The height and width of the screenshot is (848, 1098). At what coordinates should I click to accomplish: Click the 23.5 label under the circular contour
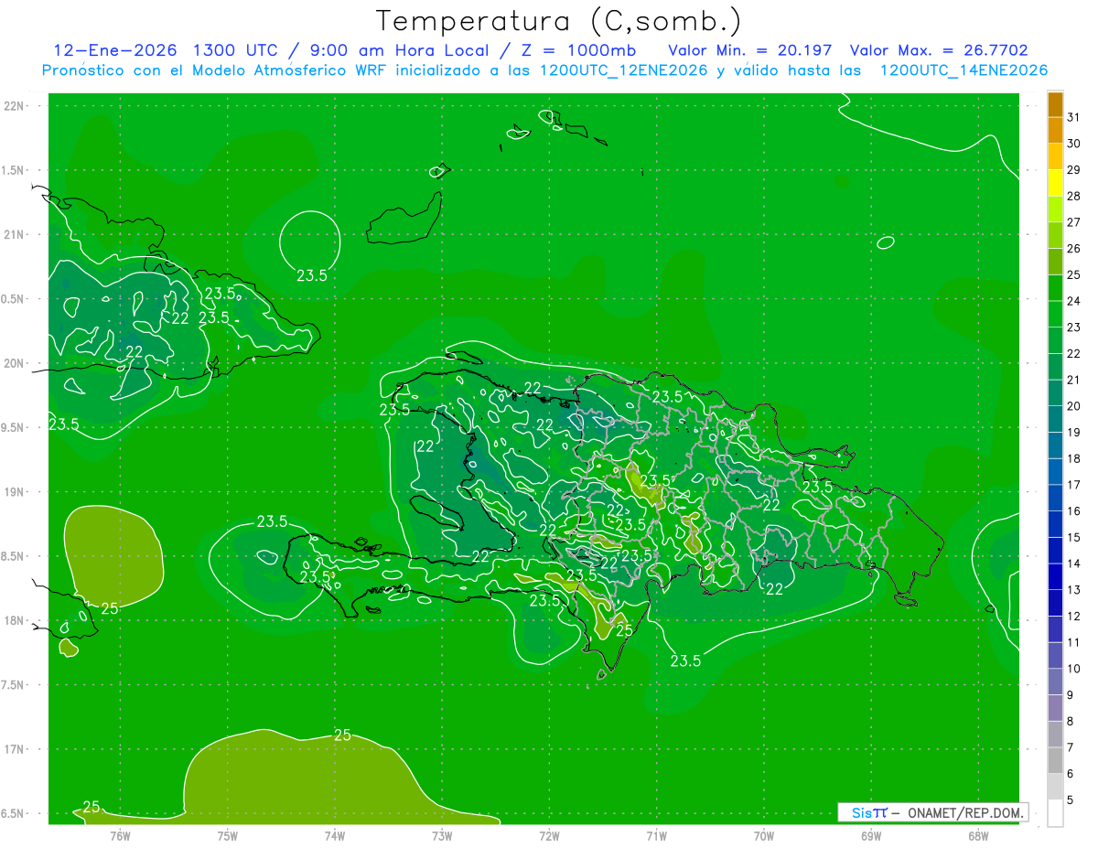[312, 275]
